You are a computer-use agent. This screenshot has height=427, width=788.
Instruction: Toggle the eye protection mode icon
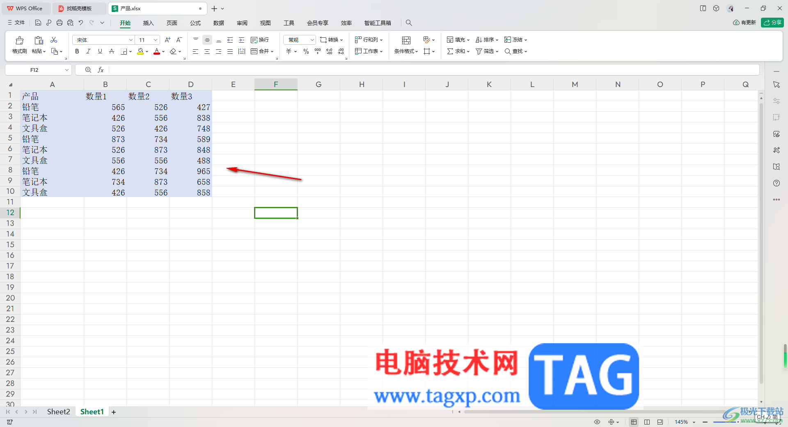coord(597,422)
